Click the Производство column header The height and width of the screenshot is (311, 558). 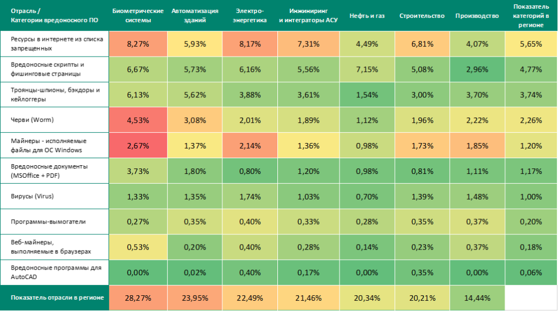(x=477, y=16)
